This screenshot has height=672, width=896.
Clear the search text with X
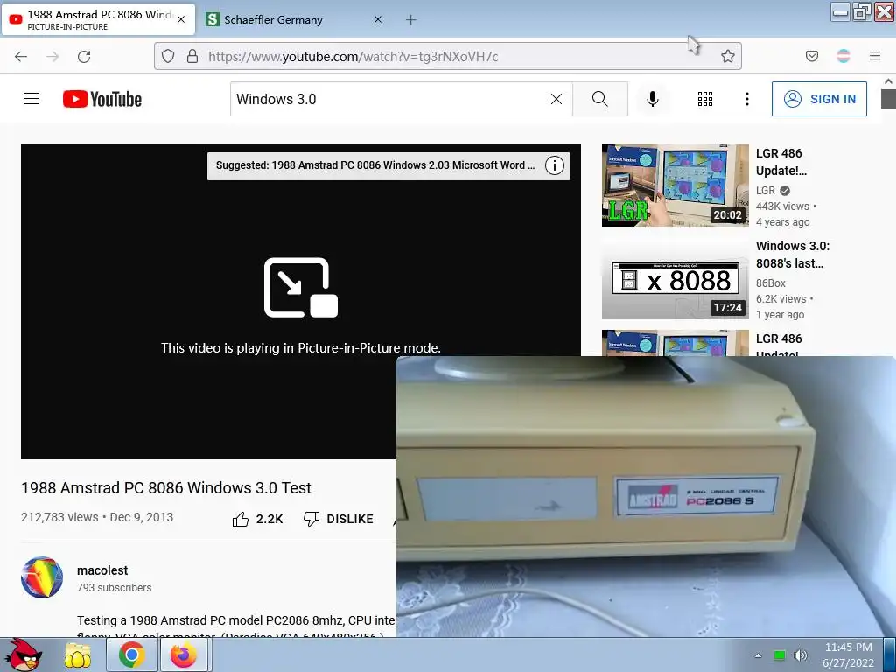point(556,99)
